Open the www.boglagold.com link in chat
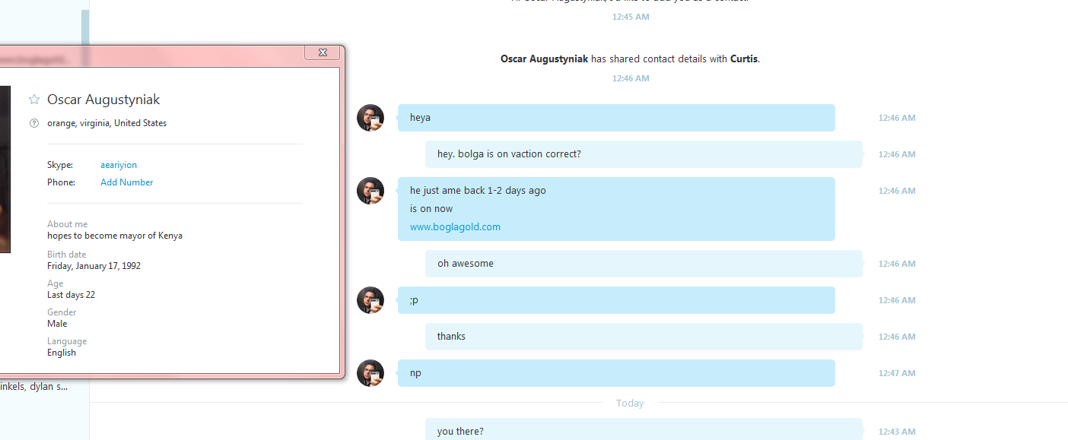This screenshot has width=1068, height=440. [455, 227]
